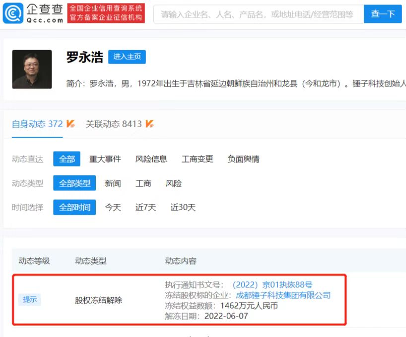Select the 全部时间 time filter
The width and height of the screenshot is (406, 337).
(74, 207)
